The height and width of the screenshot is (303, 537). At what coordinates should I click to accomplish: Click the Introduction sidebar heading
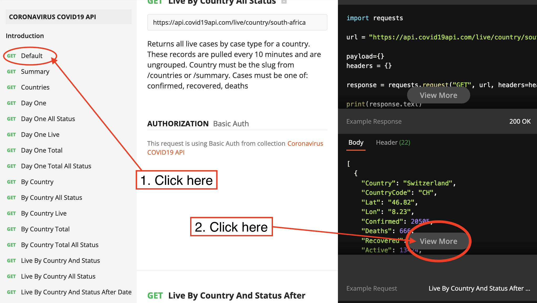point(25,36)
